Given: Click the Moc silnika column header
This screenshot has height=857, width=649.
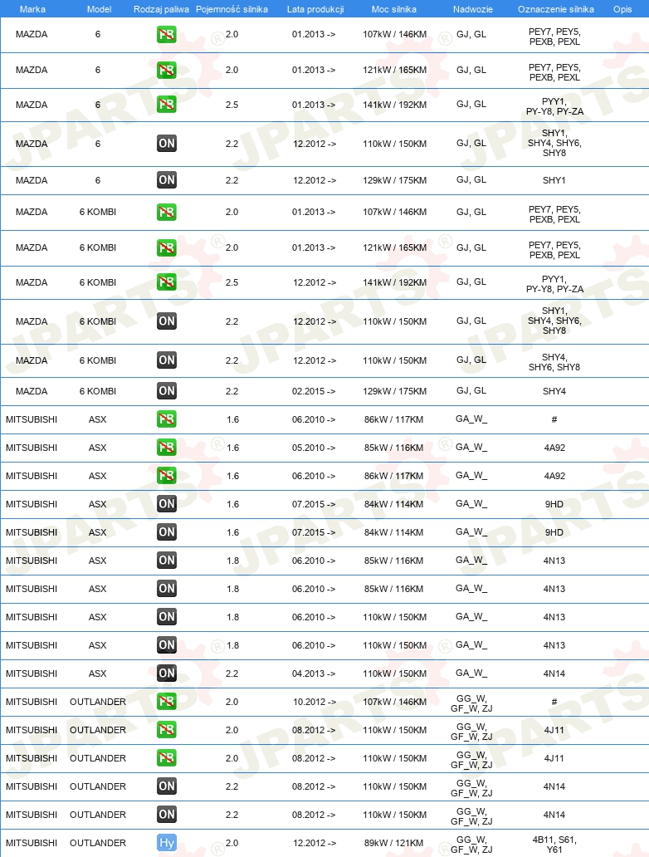Looking at the screenshot, I should (394, 9).
